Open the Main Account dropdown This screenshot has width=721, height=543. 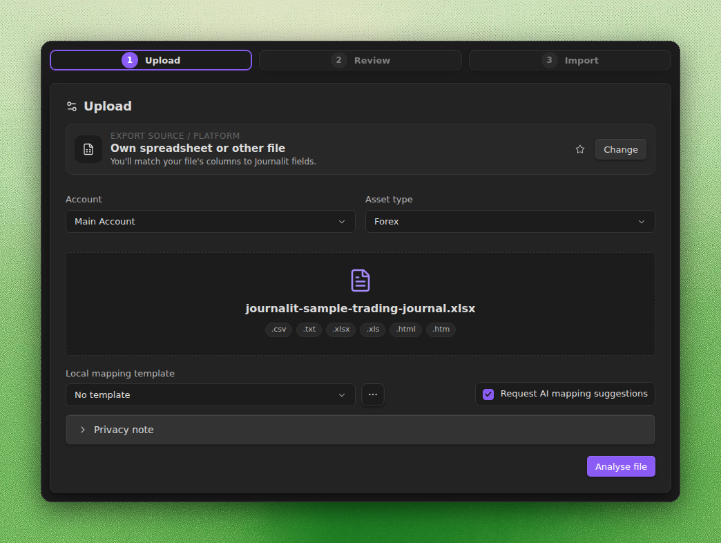211,222
